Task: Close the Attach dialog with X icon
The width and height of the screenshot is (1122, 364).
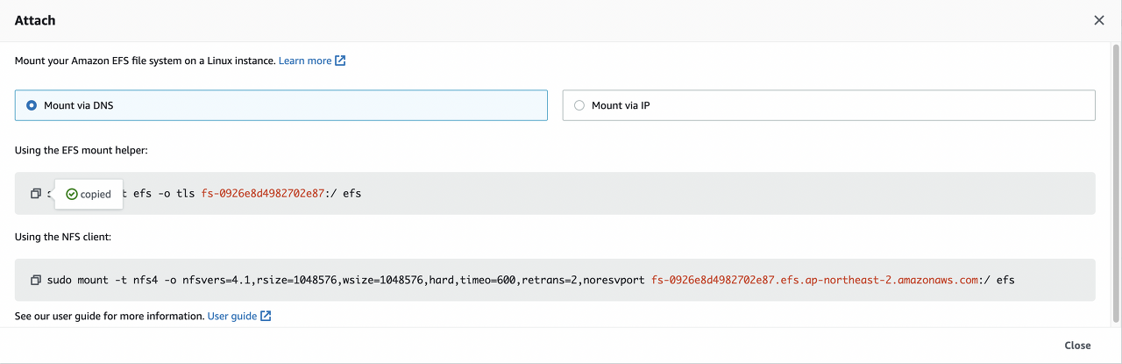Action: pyautogui.click(x=1099, y=20)
